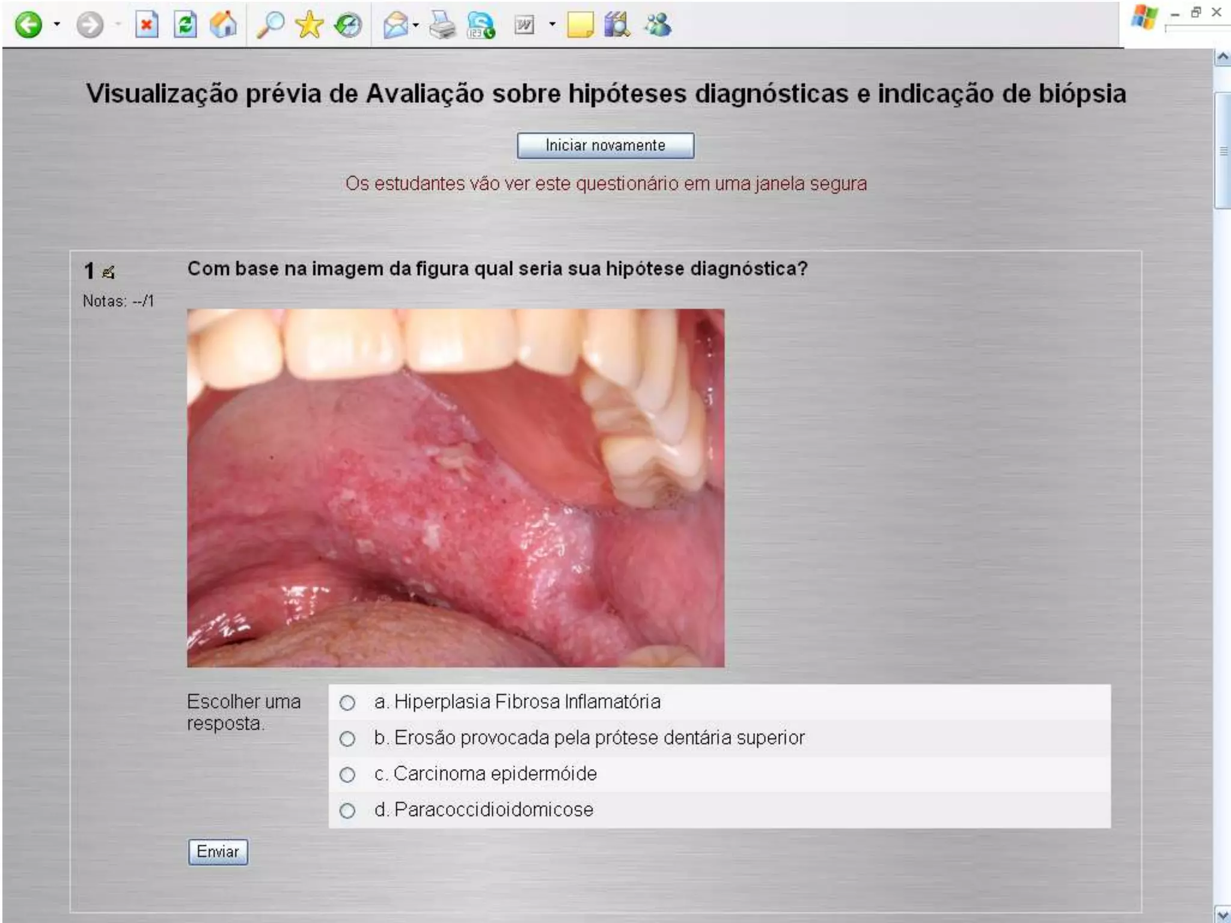Screen dimensions: 1231x923
Task: Click the green Back arrow
Action: click(28, 25)
